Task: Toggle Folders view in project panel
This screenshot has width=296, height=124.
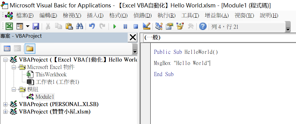Action: [x=30, y=49]
